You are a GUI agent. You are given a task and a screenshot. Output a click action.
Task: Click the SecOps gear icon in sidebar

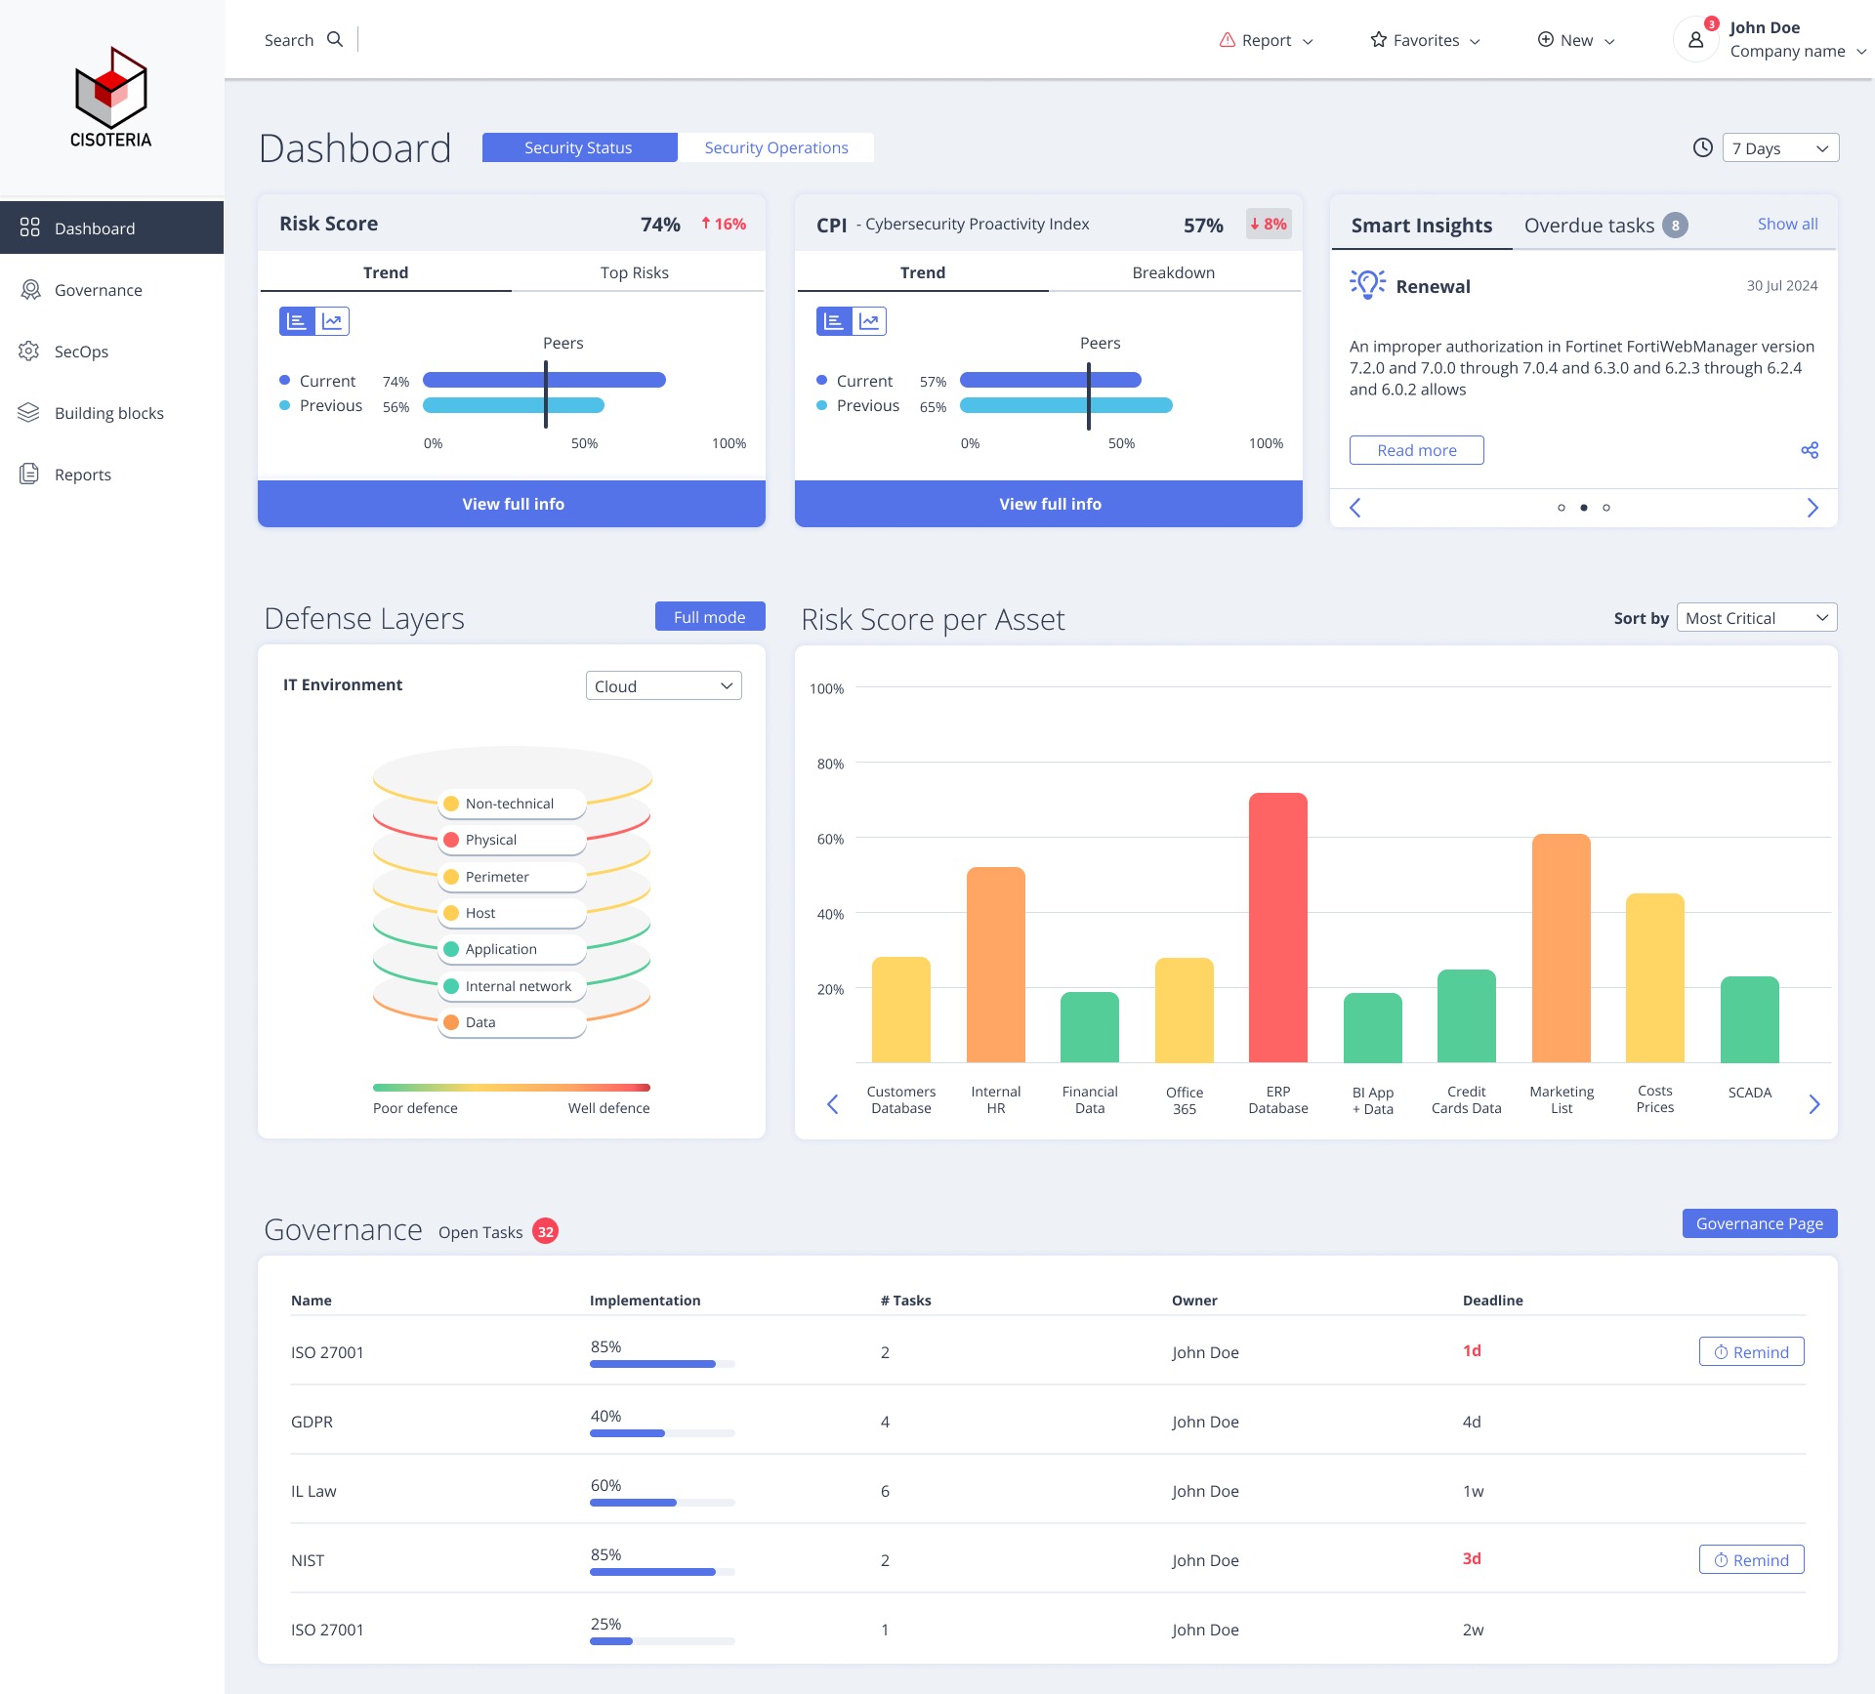(29, 351)
